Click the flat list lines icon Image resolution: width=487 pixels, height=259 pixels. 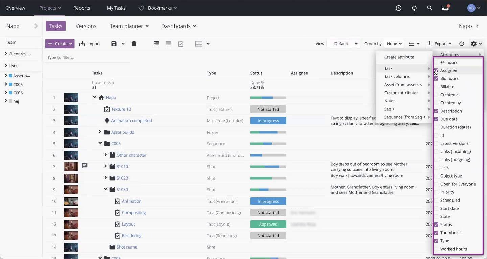click(168, 44)
